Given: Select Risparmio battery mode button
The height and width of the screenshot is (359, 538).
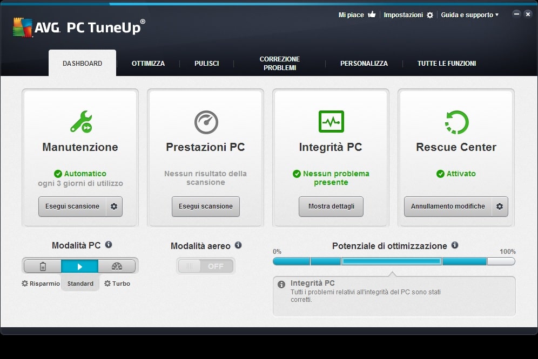Looking at the screenshot, I should click(43, 266).
